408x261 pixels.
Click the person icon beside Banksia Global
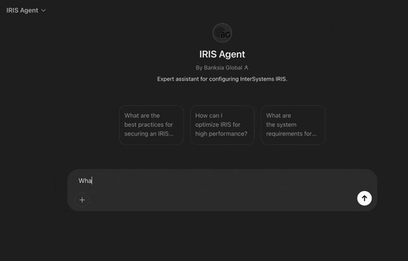[x=246, y=67]
